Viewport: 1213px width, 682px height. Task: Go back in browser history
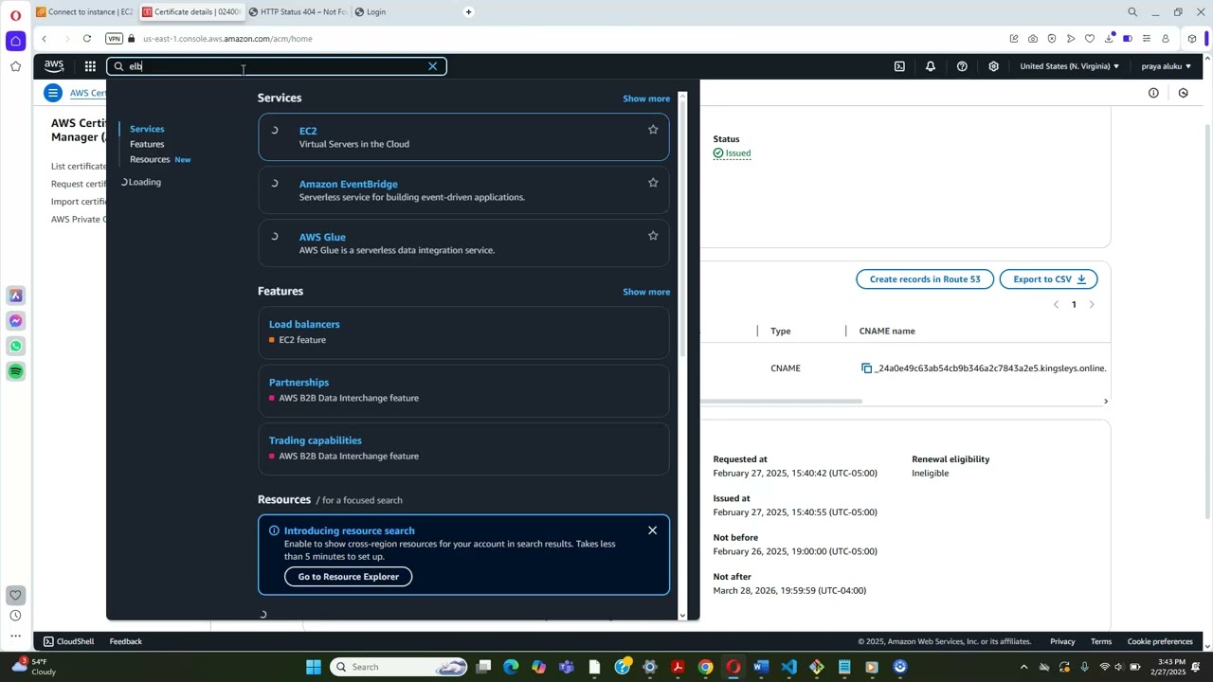(44, 39)
